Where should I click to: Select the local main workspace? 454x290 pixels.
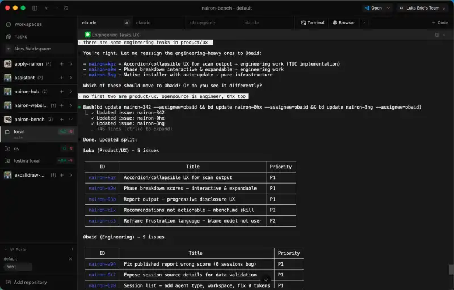(38, 134)
